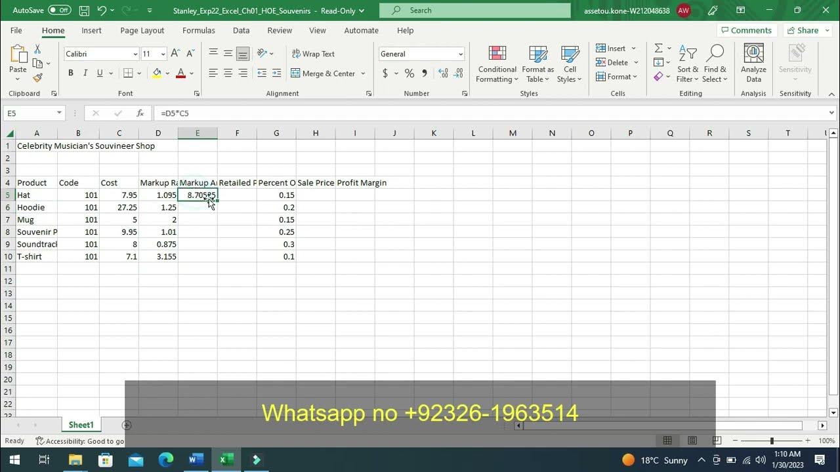The image size is (840, 472).
Task: Adjust the zoom slider in status bar
Action: tap(772, 441)
